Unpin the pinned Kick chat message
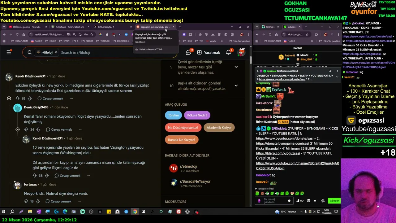 pos(330,71)
